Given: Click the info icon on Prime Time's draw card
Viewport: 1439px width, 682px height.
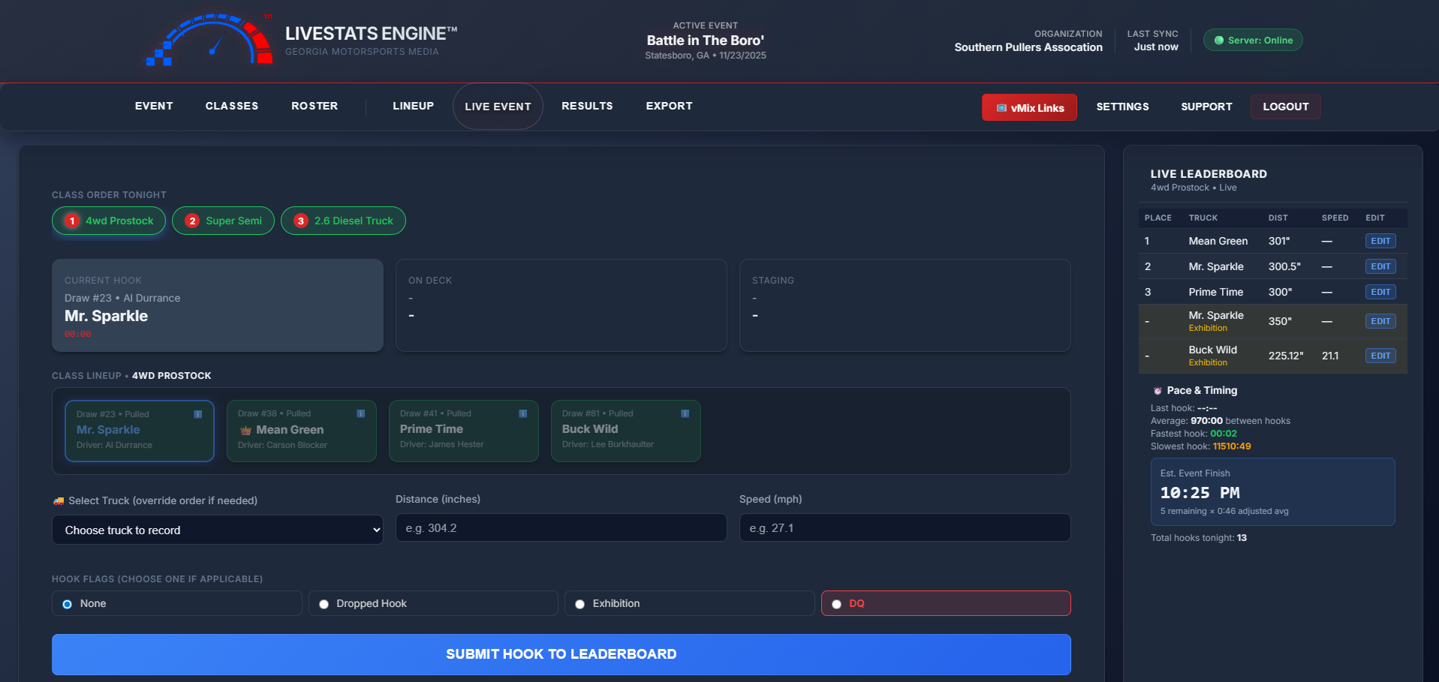Looking at the screenshot, I should 523,413.
